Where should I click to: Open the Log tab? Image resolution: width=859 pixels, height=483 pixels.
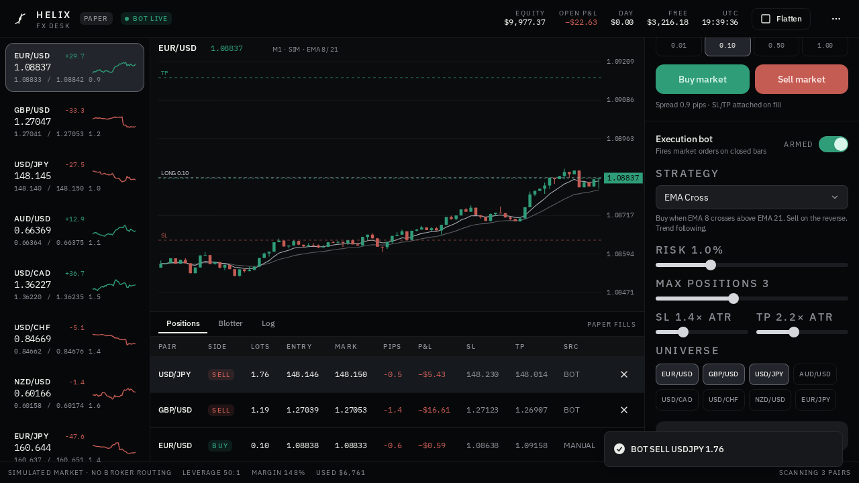[268, 323]
